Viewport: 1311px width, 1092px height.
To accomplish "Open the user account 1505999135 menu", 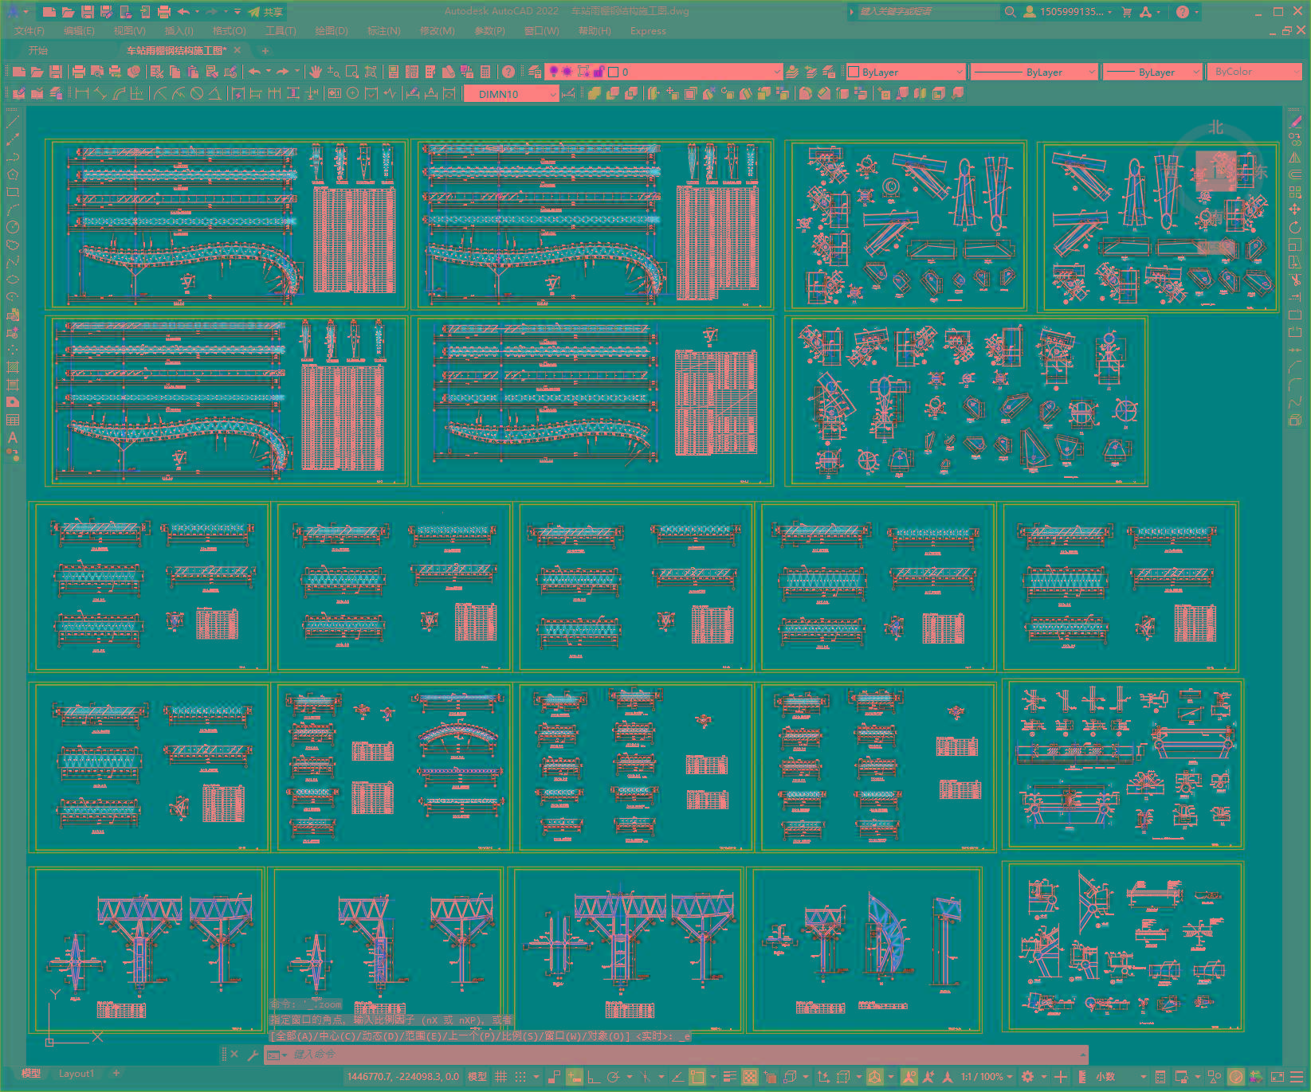I will pyautogui.click(x=1068, y=12).
